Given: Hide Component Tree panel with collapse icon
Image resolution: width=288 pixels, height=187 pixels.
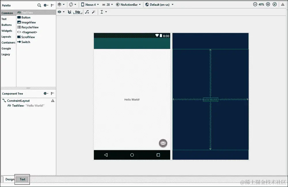Looking at the screenshot, I should pyautogui.click(x=52, y=93).
